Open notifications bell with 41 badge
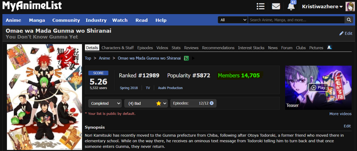357x151 pixels. (291, 6)
